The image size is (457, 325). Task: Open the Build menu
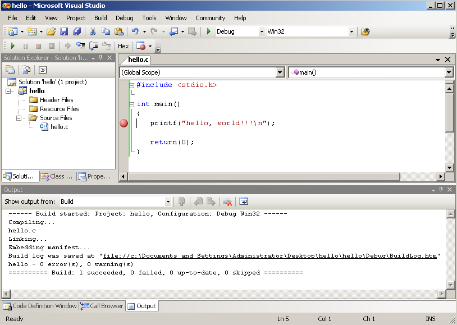pos(100,18)
